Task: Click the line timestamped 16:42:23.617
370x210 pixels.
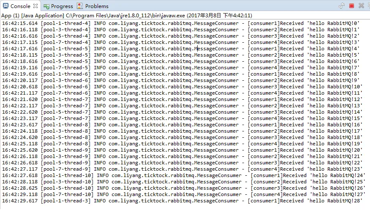Action: point(182,125)
